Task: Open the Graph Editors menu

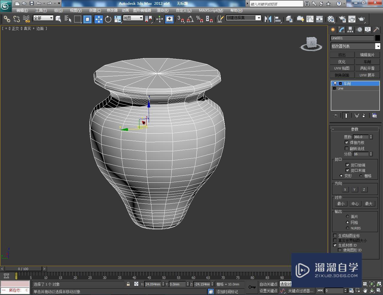Action: click(x=142, y=10)
